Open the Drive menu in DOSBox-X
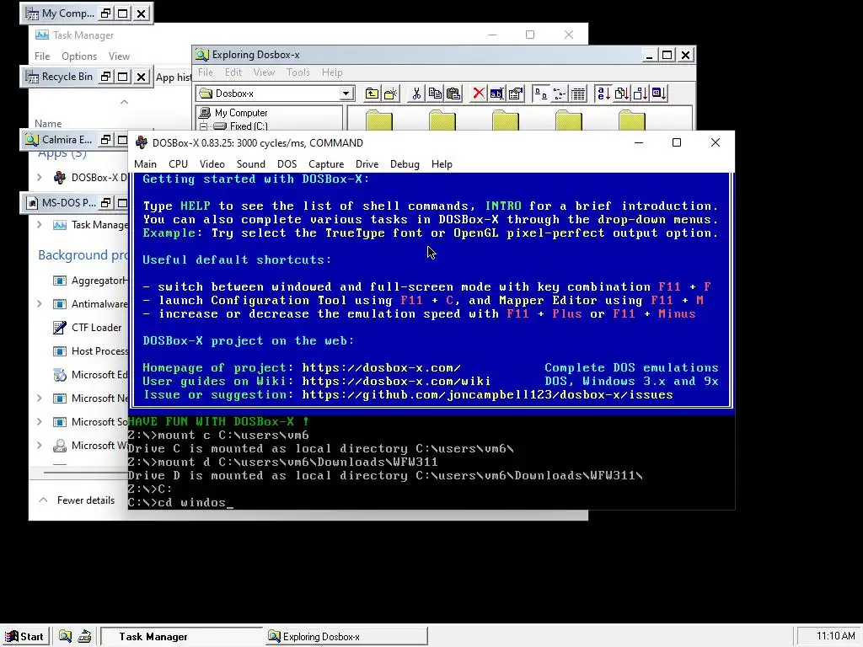 (x=367, y=164)
